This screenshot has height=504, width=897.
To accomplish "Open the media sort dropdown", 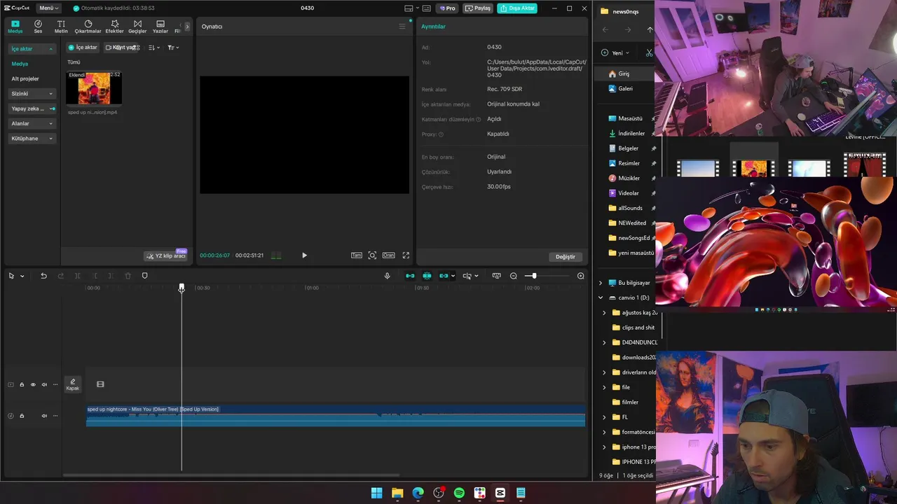I will click(x=154, y=48).
